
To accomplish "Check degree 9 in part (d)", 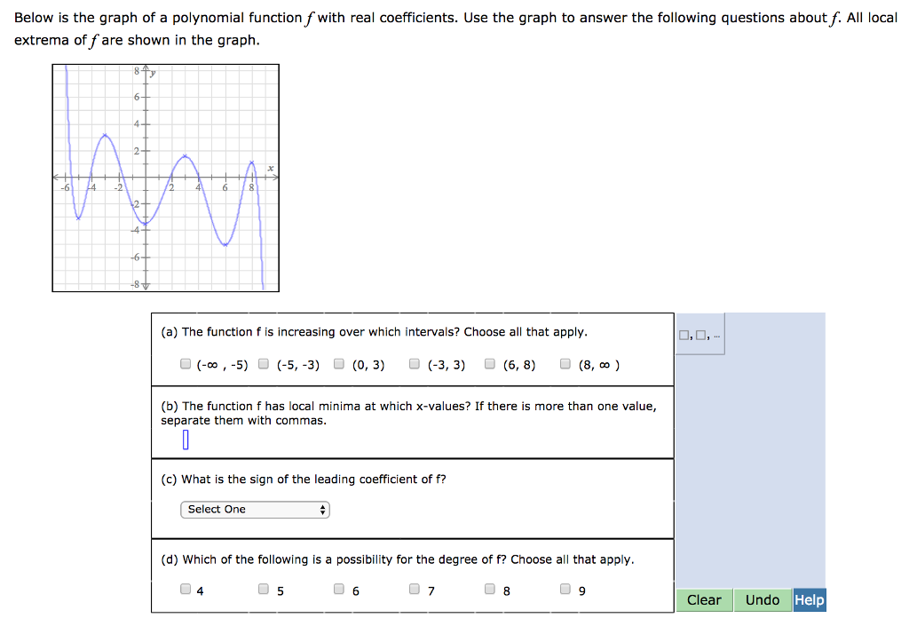I will tap(565, 588).
